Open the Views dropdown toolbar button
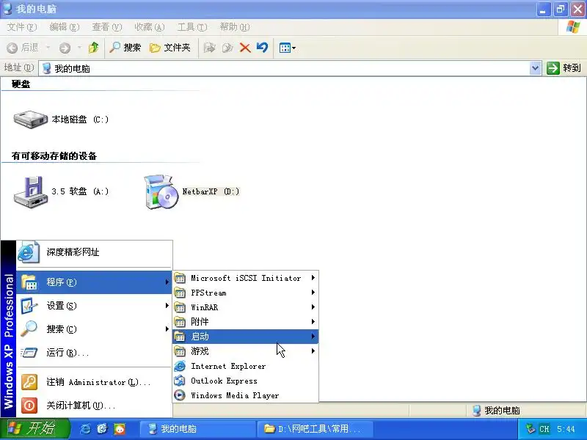This screenshot has width=587, height=440. 287,48
